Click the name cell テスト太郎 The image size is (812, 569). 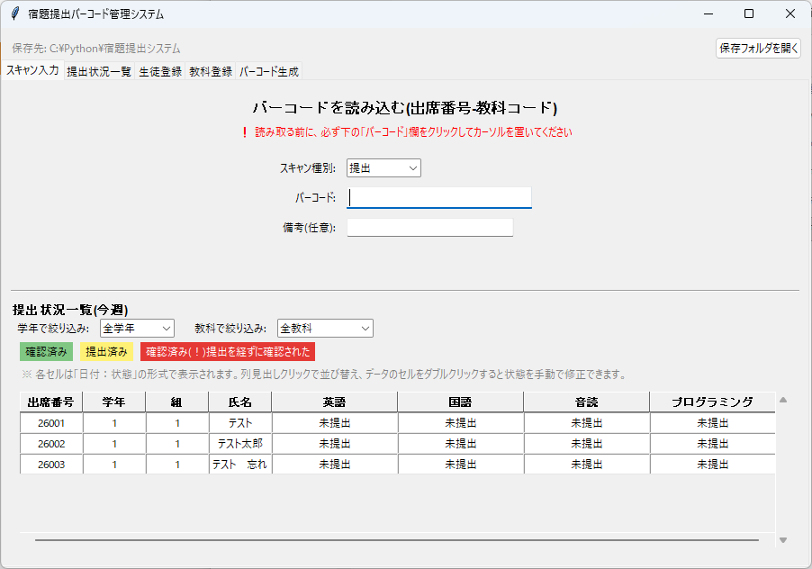click(240, 444)
